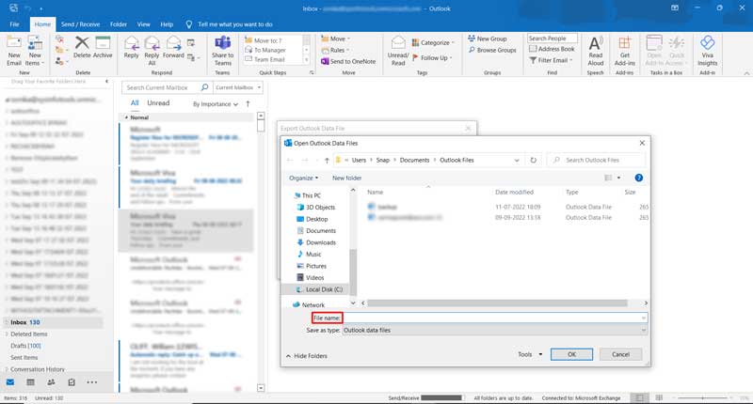The height and width of the screenshot is (404, 753).
Task: Click the File name input field
Action: tap(495, 318)
